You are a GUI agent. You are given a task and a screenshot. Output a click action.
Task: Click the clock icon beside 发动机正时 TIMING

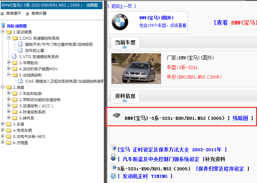coord(113,176)
